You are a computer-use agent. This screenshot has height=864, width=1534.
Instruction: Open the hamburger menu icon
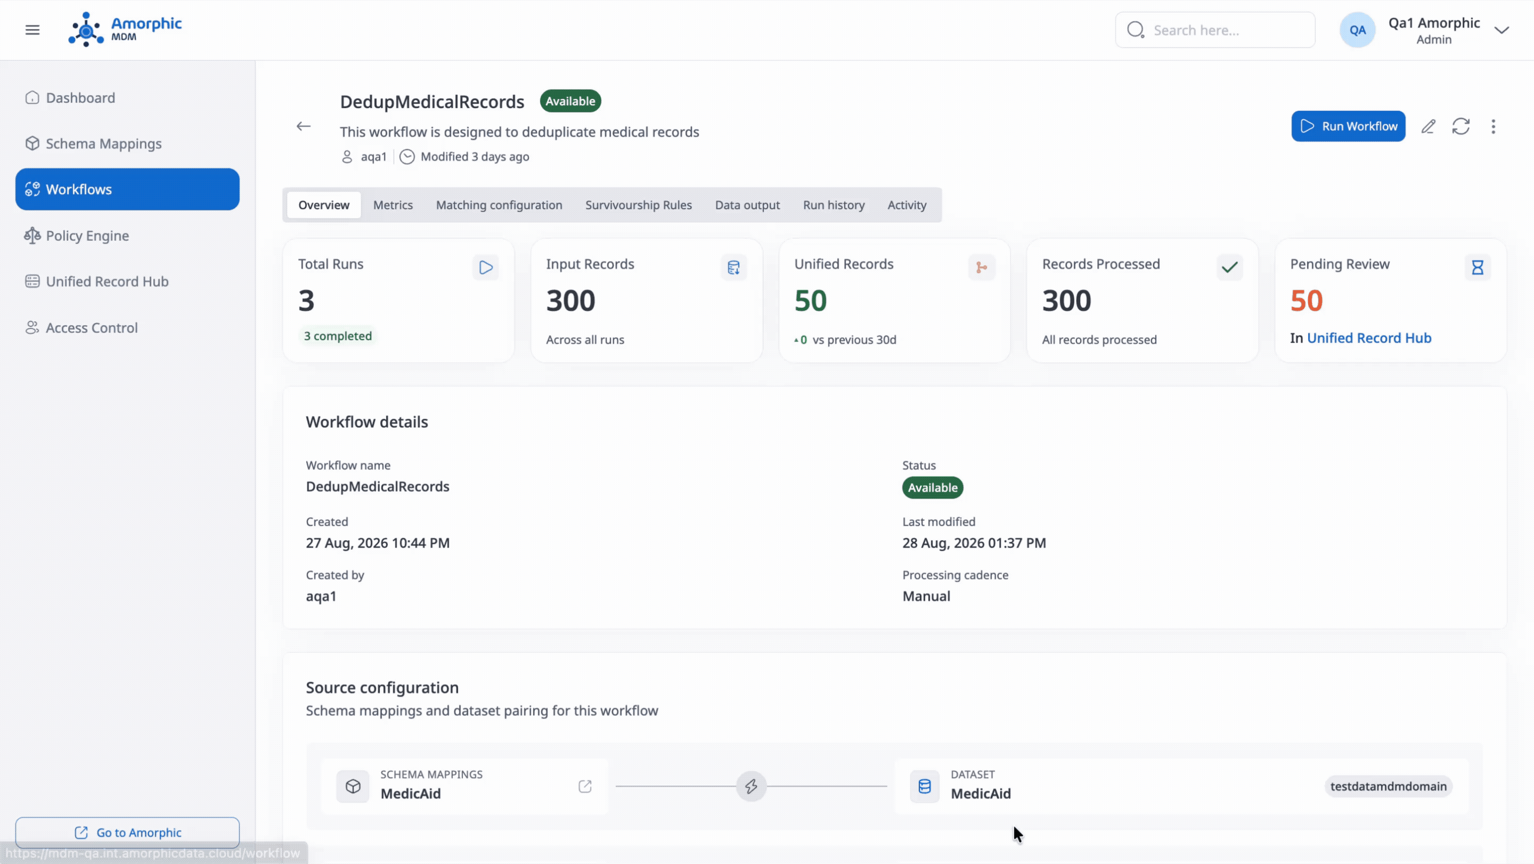[32, 30]
